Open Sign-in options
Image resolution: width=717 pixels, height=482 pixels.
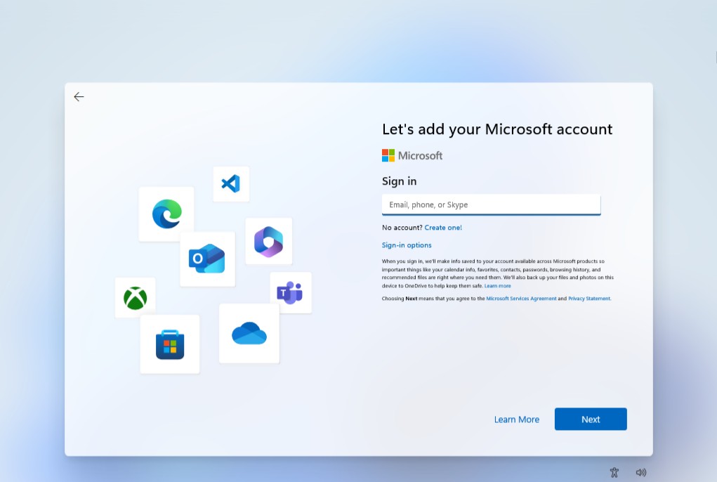click(407, 245)
